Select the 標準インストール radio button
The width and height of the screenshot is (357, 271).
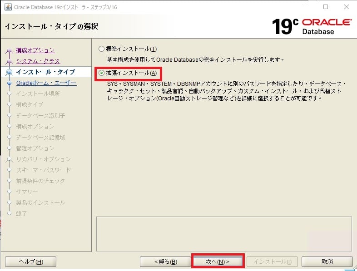(x=101, y=49)
